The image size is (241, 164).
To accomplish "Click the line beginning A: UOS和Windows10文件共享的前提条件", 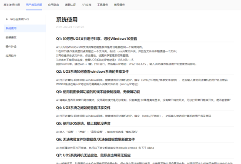I will (100, 47).
